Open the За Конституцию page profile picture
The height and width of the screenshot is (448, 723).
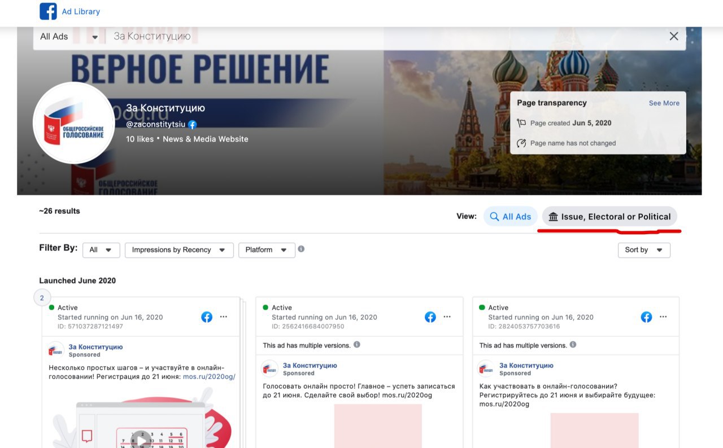(74, 123)
